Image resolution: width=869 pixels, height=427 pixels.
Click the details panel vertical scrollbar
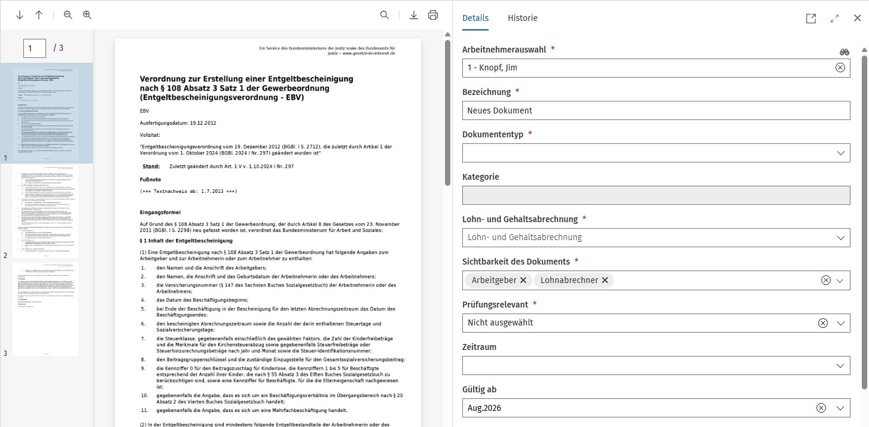tap(864, 221)
